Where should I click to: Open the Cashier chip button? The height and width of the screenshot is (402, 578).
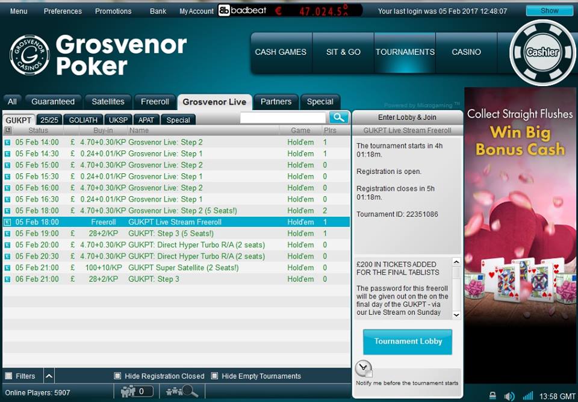pyautogui.click(x=542, y=52)
